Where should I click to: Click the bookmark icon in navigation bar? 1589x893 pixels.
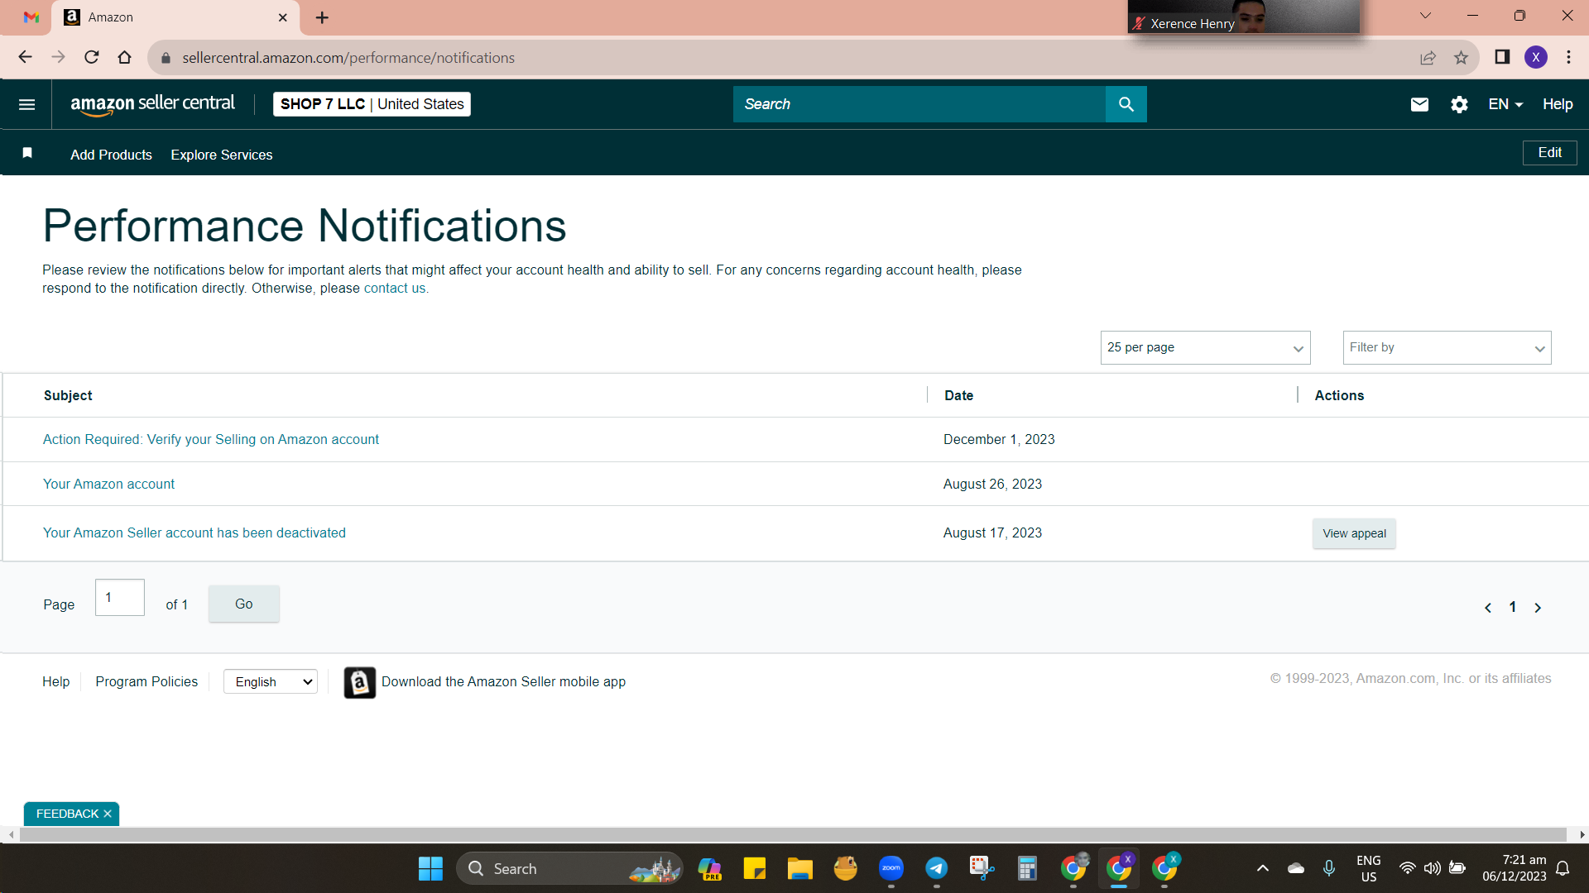point(27,153)
